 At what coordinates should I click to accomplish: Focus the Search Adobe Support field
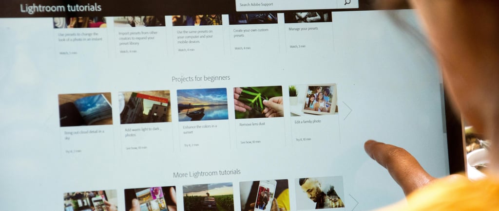point(286,4)
